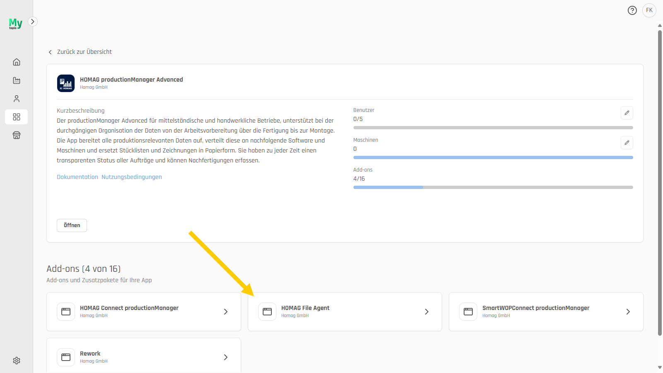663x373 pixels.
Task: Open the machines factory icon in the sidebar
Action: [x=17, y=80]
